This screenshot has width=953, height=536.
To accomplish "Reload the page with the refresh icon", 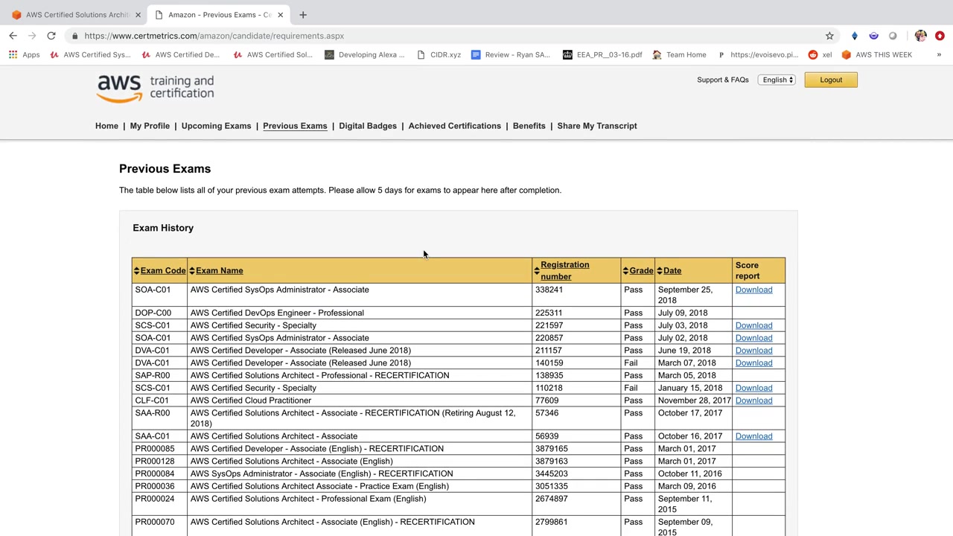I will click(51, 36).
